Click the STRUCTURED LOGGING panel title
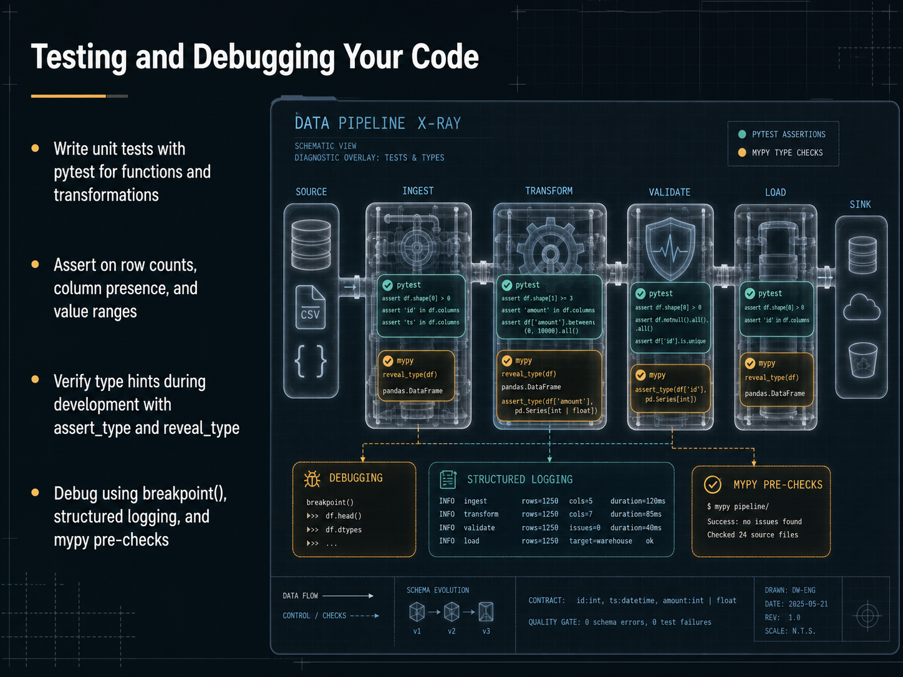 point(520,479)
